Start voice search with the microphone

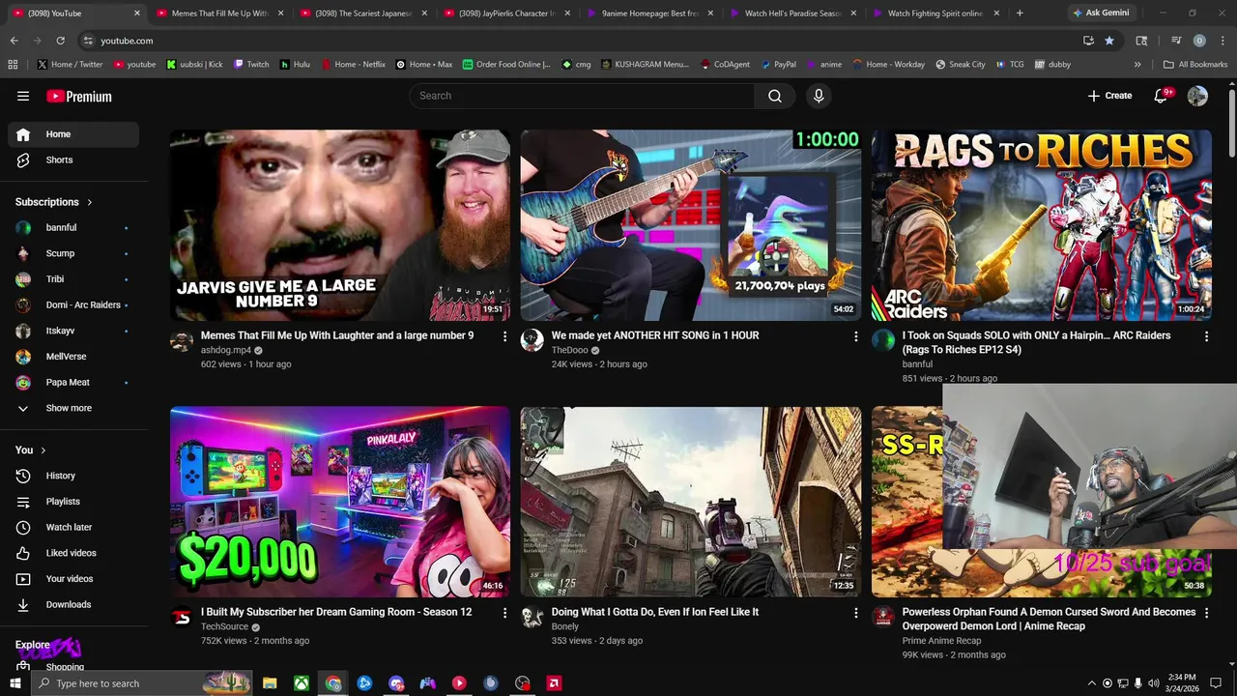pos(819,96)
